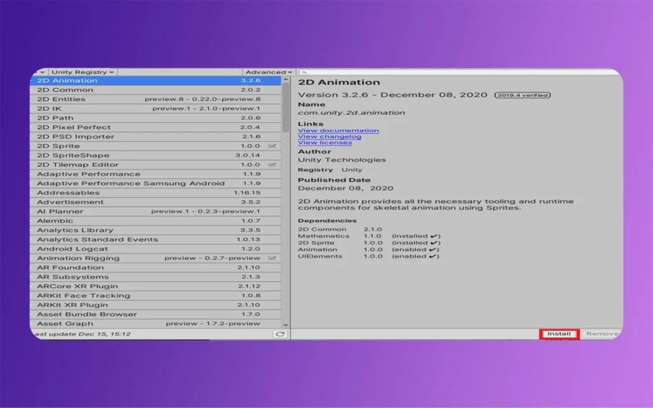Click installed checkmark icon on 2D Tilemap Editor
This screenshot has height=408, width=653.
(272, 165)
